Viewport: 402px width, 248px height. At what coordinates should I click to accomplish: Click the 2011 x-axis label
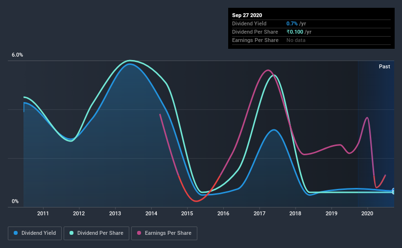pos(43,213)
